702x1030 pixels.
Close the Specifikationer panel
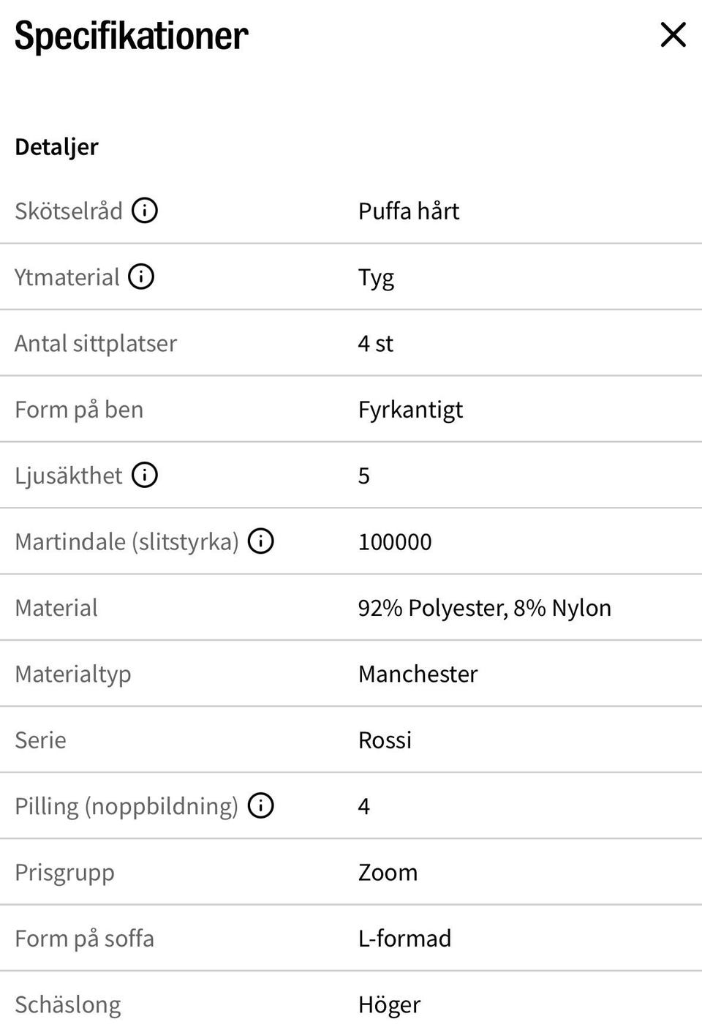[673, 34]
